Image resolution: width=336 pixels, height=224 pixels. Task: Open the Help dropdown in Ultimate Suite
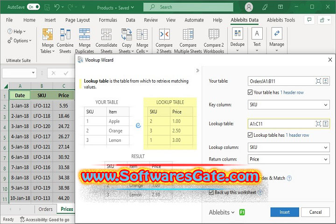[17, 32]
